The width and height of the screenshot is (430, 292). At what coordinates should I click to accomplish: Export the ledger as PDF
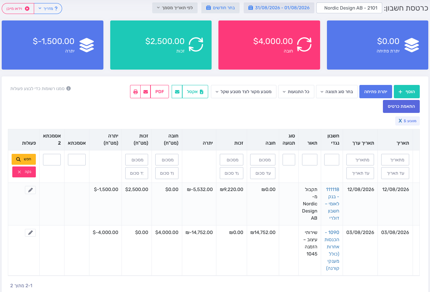point(160,92)
